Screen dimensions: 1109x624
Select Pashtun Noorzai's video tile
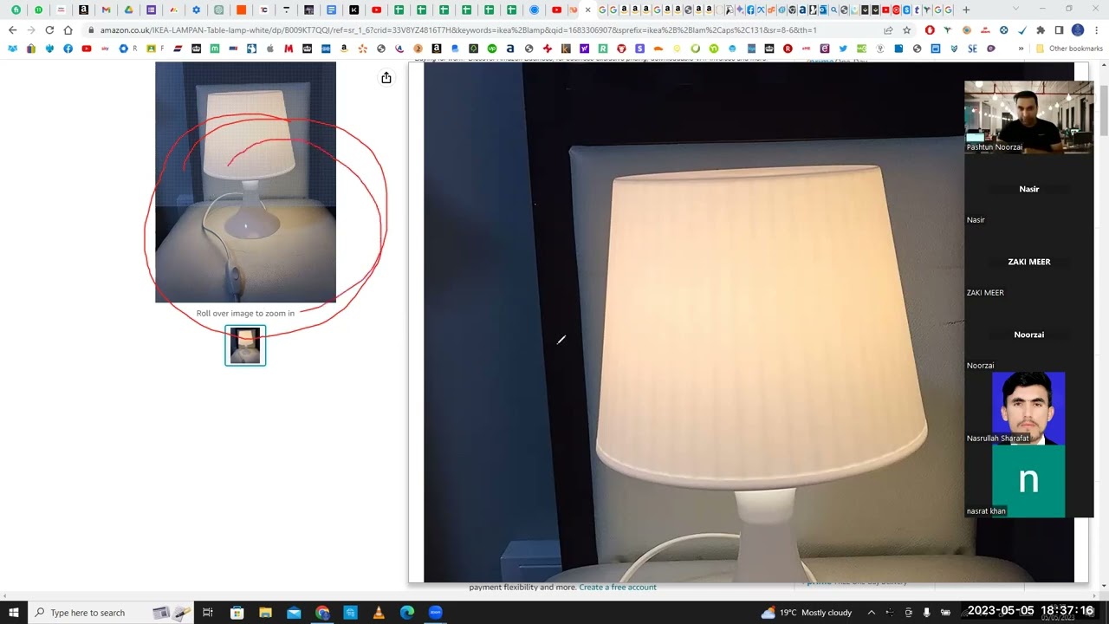coord(1029,117)
